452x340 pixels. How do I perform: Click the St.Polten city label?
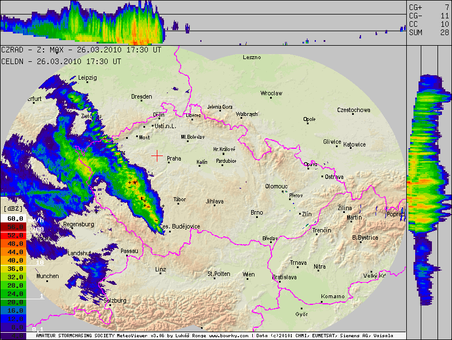(x=219, y=274)
